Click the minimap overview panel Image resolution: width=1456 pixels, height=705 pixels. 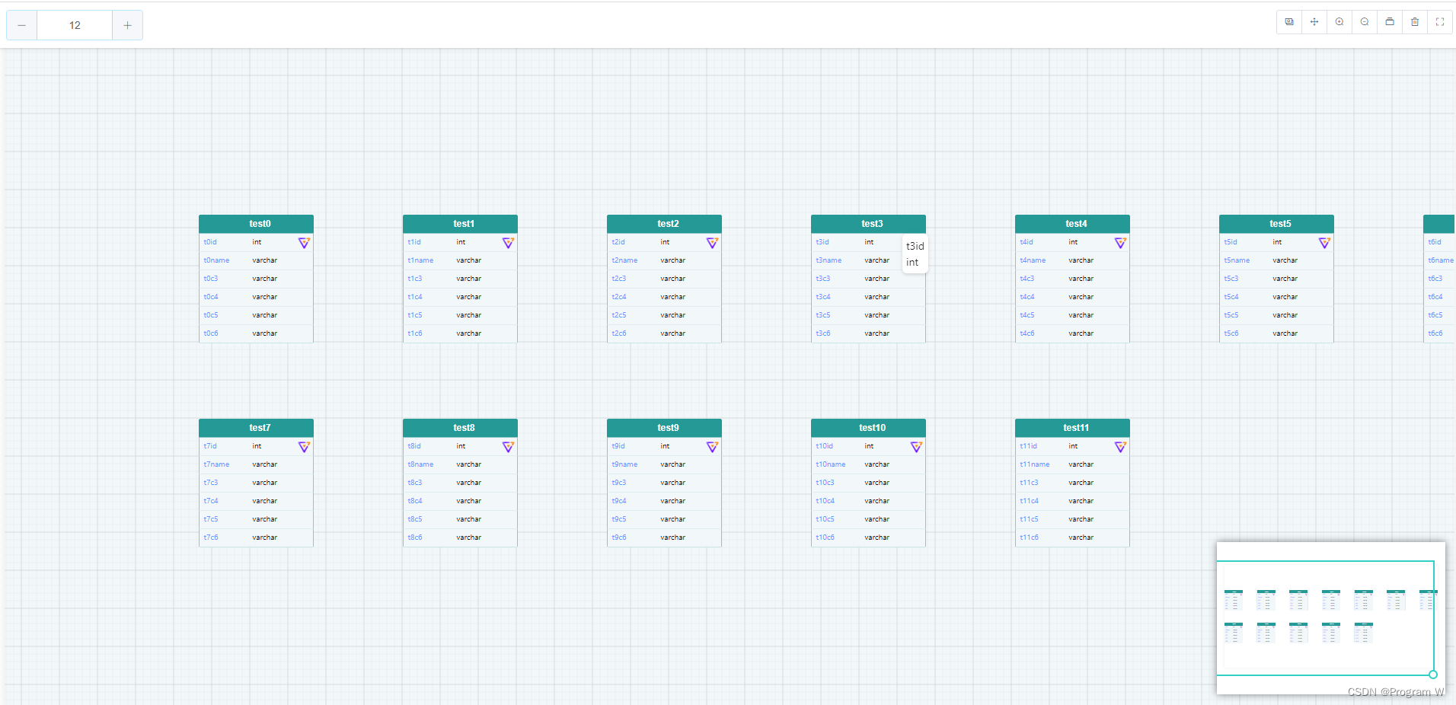tap(1330, 617)
